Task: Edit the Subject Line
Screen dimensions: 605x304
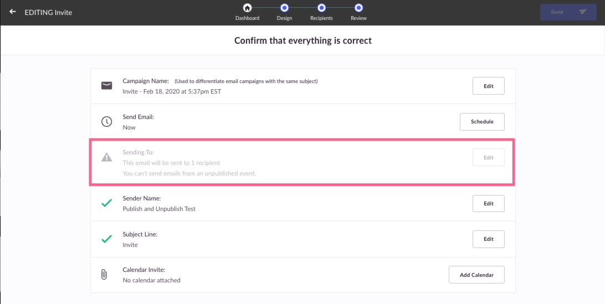Action: (489, 239)
